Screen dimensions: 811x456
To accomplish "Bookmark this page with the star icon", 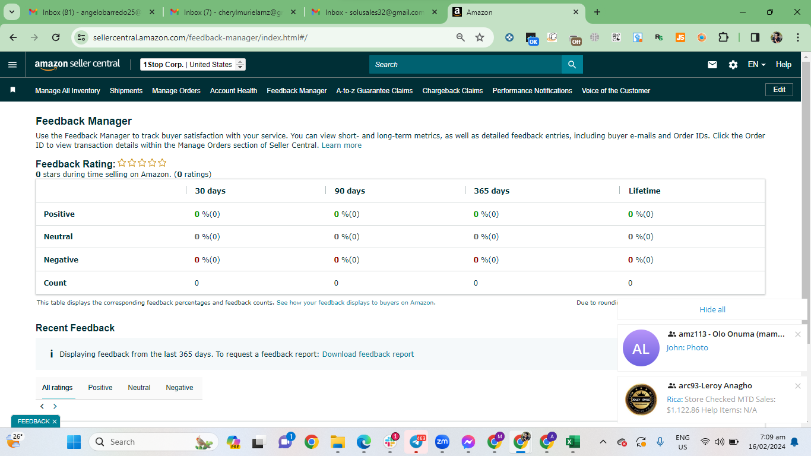I will pyautogui.click(x=480, y=37).
